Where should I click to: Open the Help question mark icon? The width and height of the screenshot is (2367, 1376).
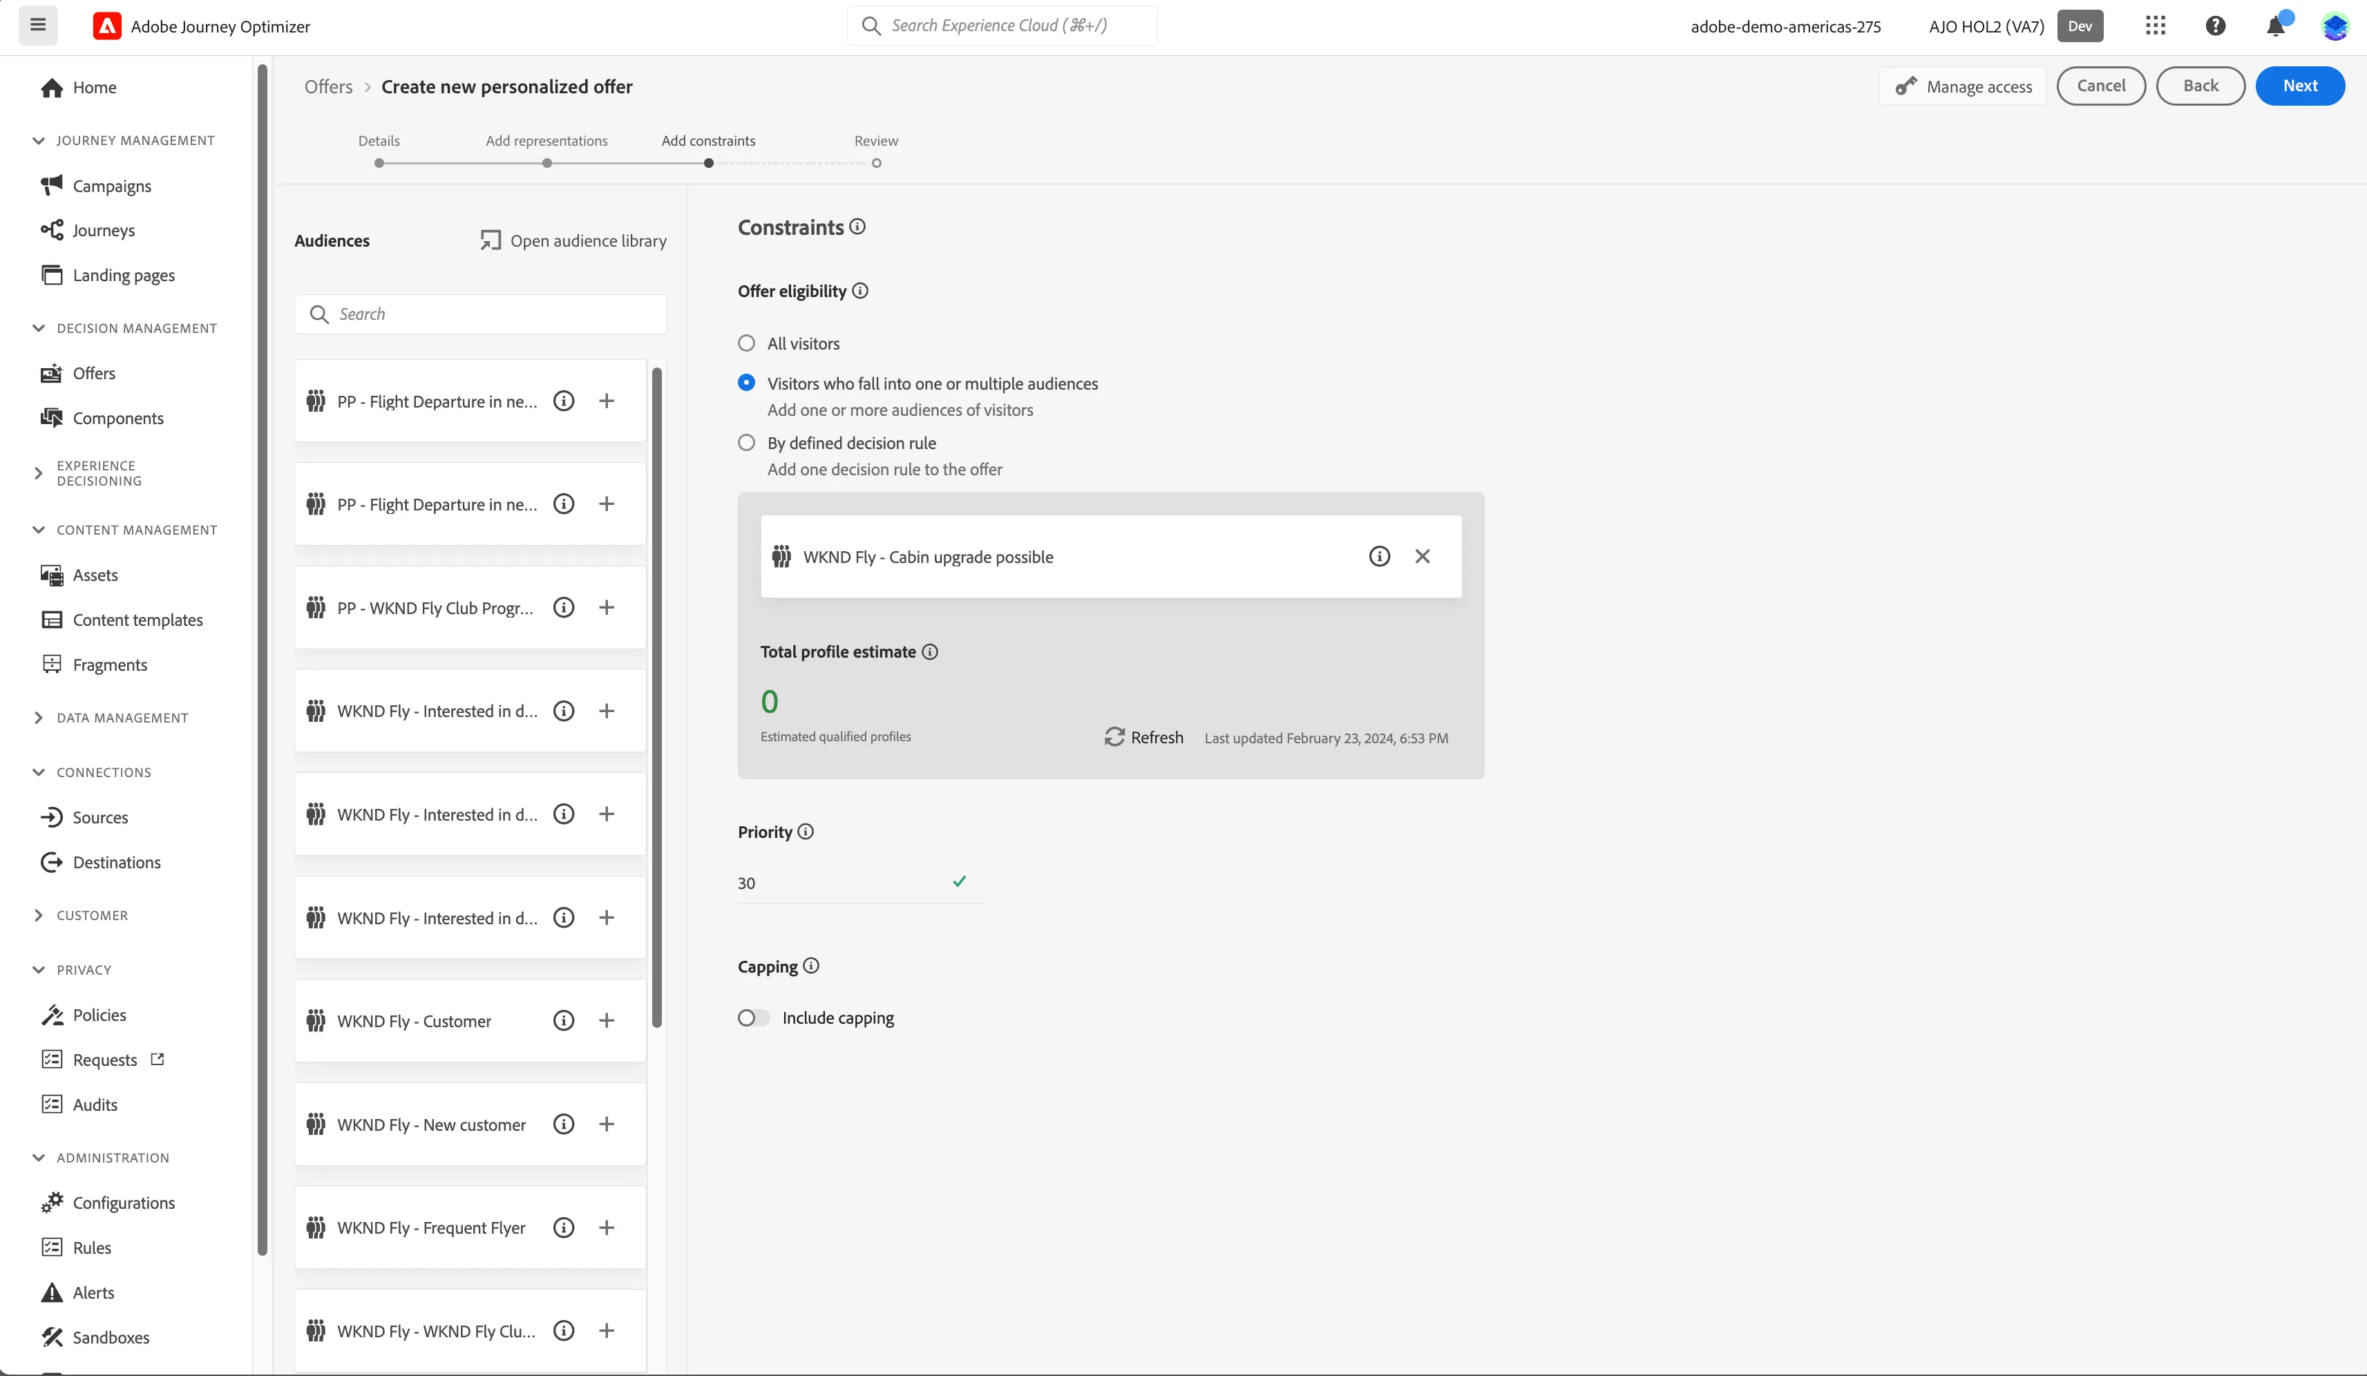[x=2215, y=26]
